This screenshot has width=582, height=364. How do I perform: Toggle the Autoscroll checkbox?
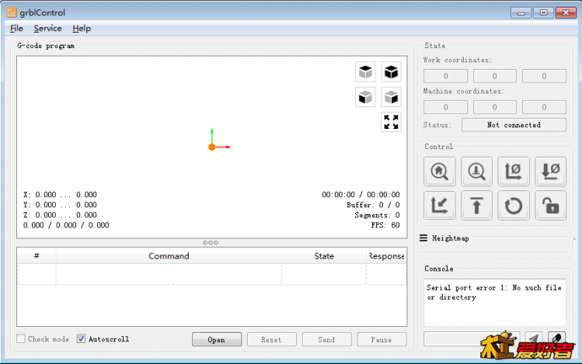point(81,339)
